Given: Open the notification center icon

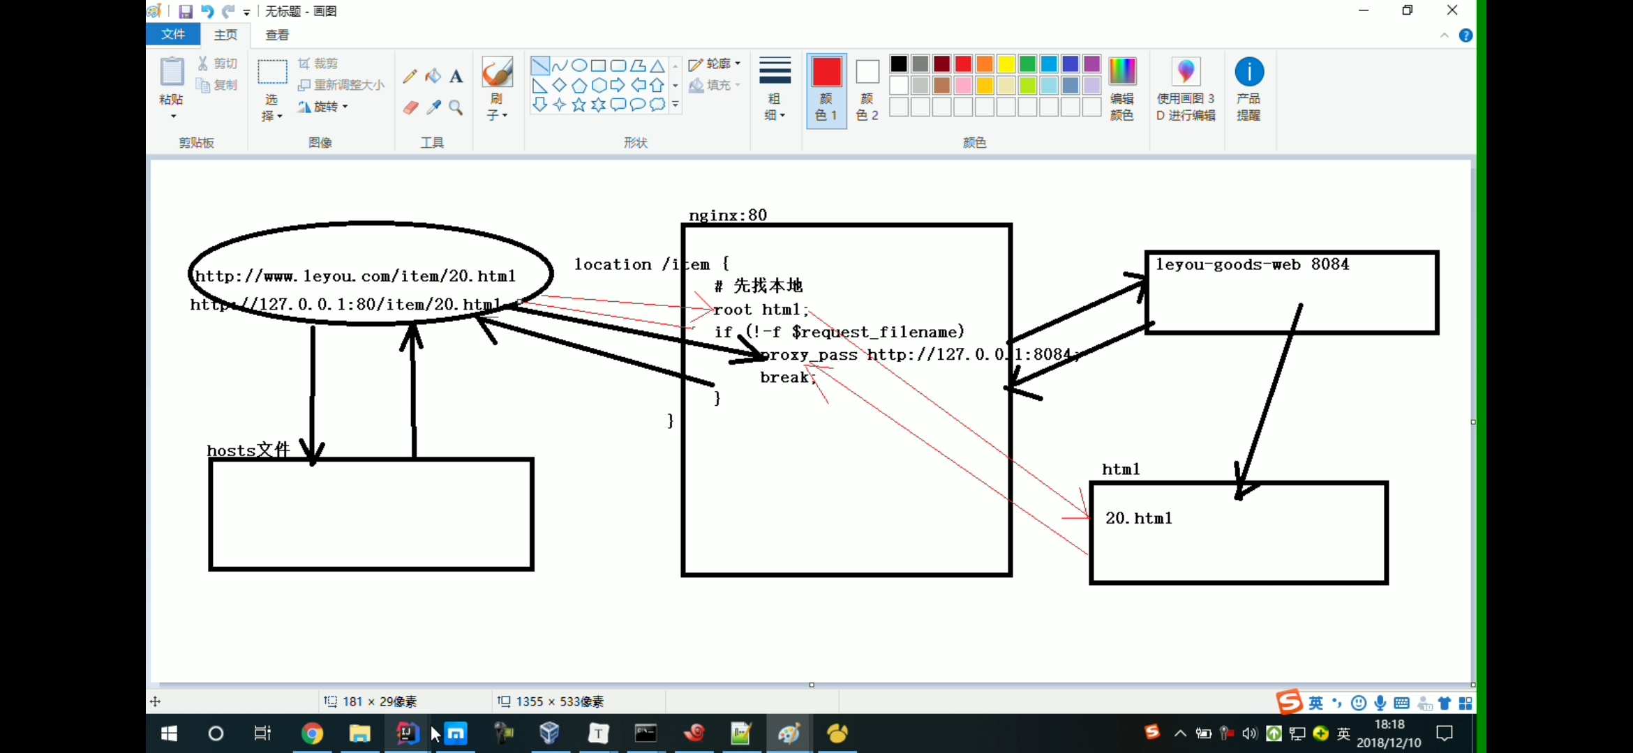Looking at the screenshot, I should tap(1445, 733).
